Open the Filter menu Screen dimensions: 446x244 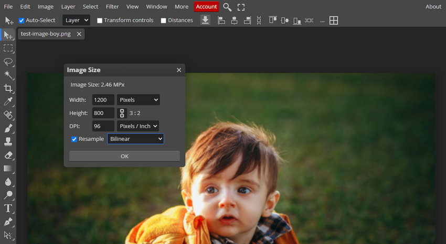point(112,6)
